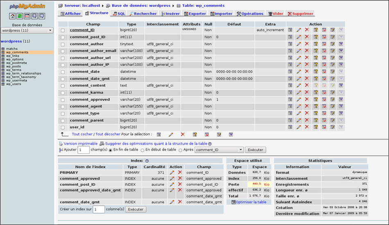The width and height of the screenshot is (389, 225).
Task: Click the 'Optimiser la table' link
Action: pyautogui.click(x=251, y=202)
